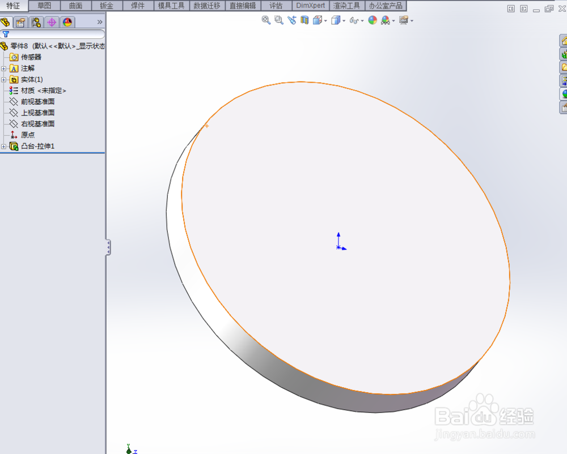Click the panel collapse handle on splitter

108,247
